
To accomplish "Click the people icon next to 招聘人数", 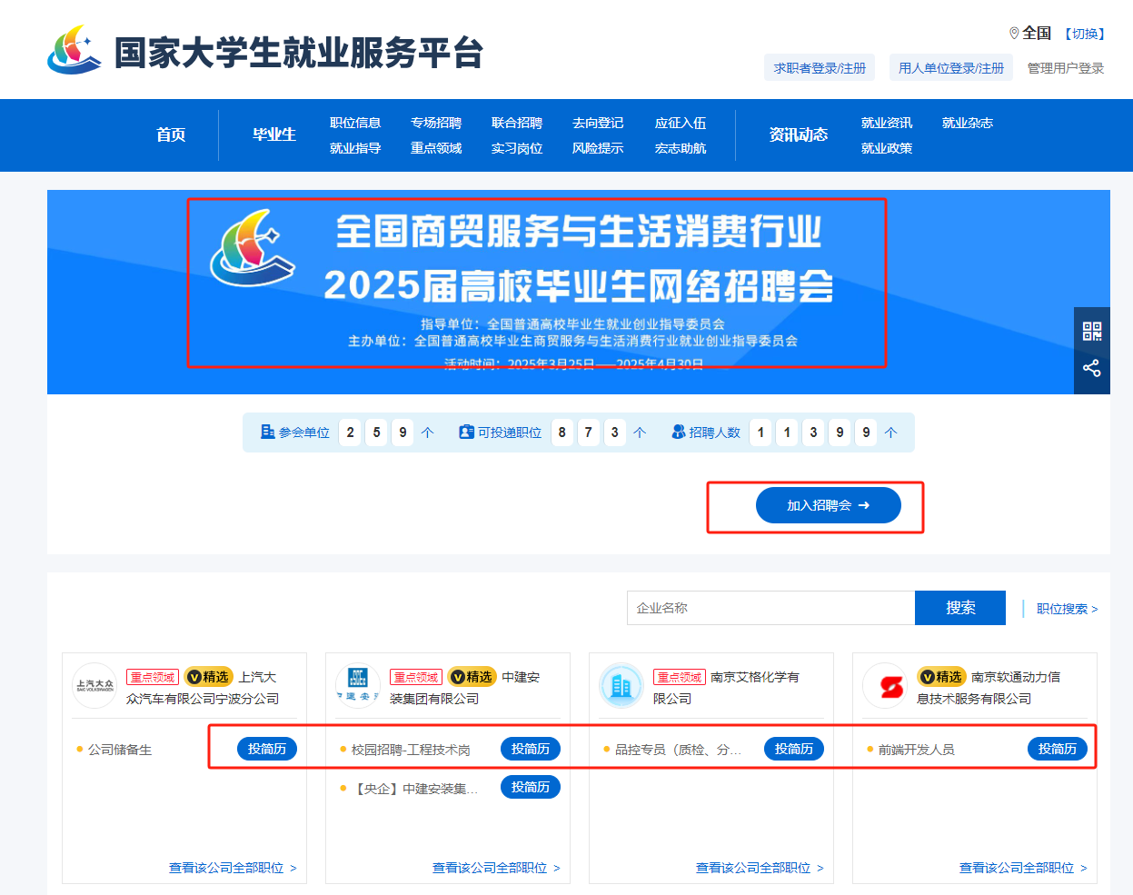I will pyautogui.click(x=679, y=432).
